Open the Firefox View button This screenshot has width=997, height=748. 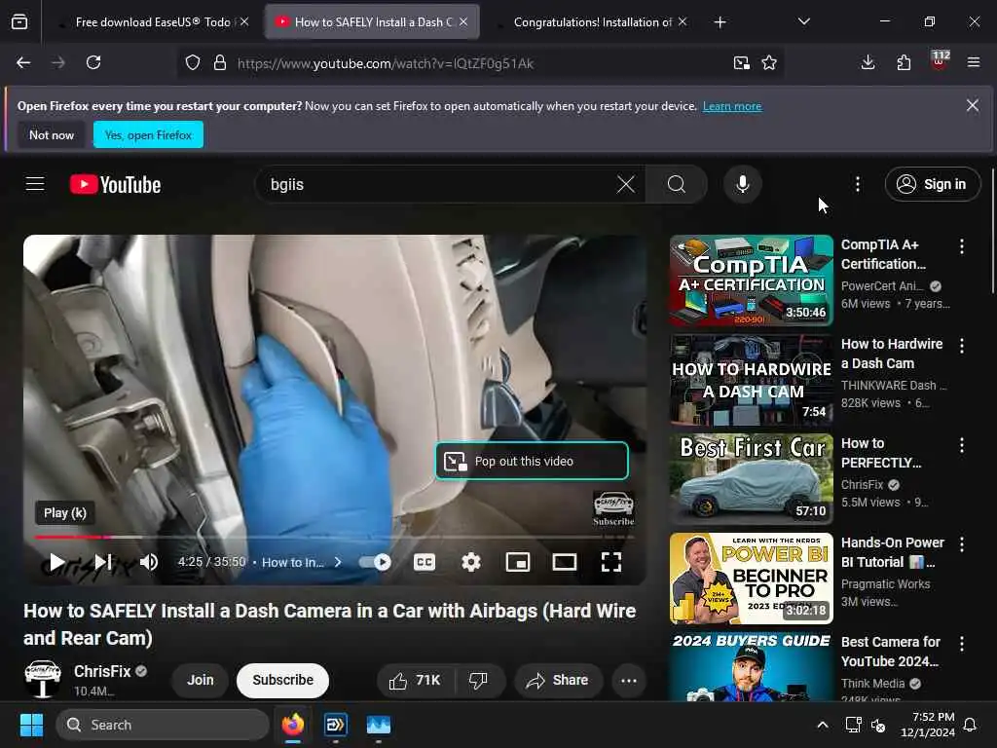(x=19, y=21)
